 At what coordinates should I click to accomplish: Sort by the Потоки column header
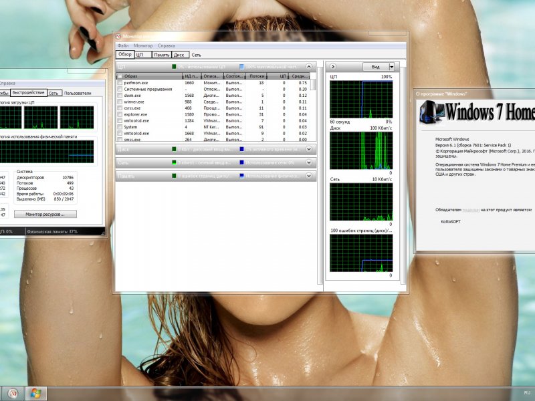coord(256,76)
